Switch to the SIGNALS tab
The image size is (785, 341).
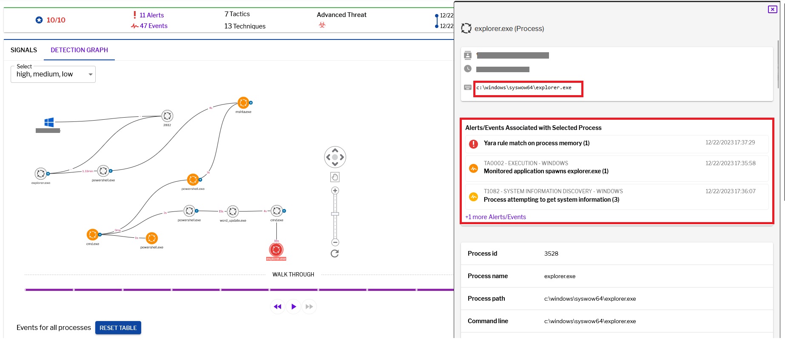click(24, 50)
